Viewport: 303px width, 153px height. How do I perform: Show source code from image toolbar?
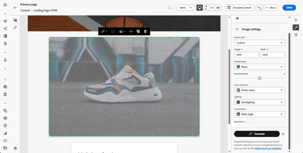131,31
